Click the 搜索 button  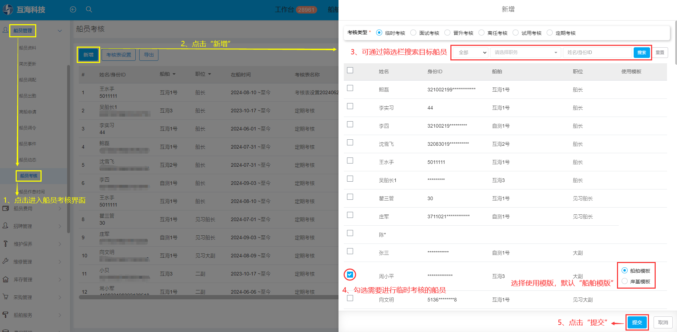point(641,53)
